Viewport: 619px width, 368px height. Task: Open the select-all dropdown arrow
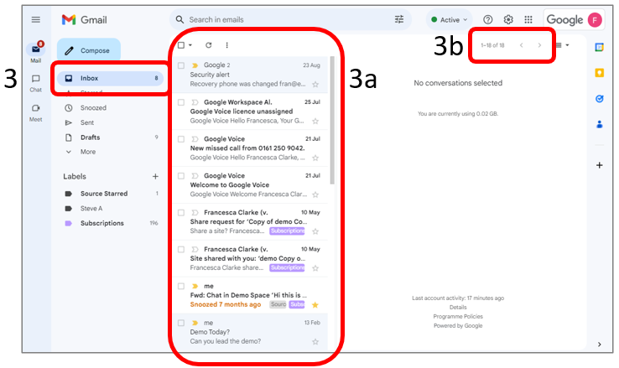tap(190, 45)
